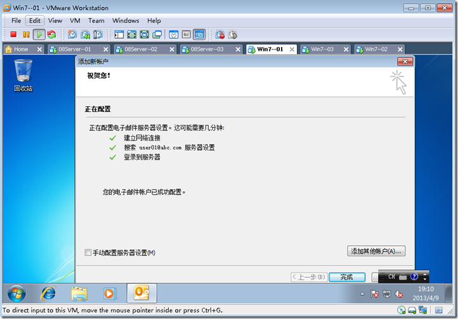Click the network adapter status icon
This screenshot has height=319, width=458.
pos(422,310)
